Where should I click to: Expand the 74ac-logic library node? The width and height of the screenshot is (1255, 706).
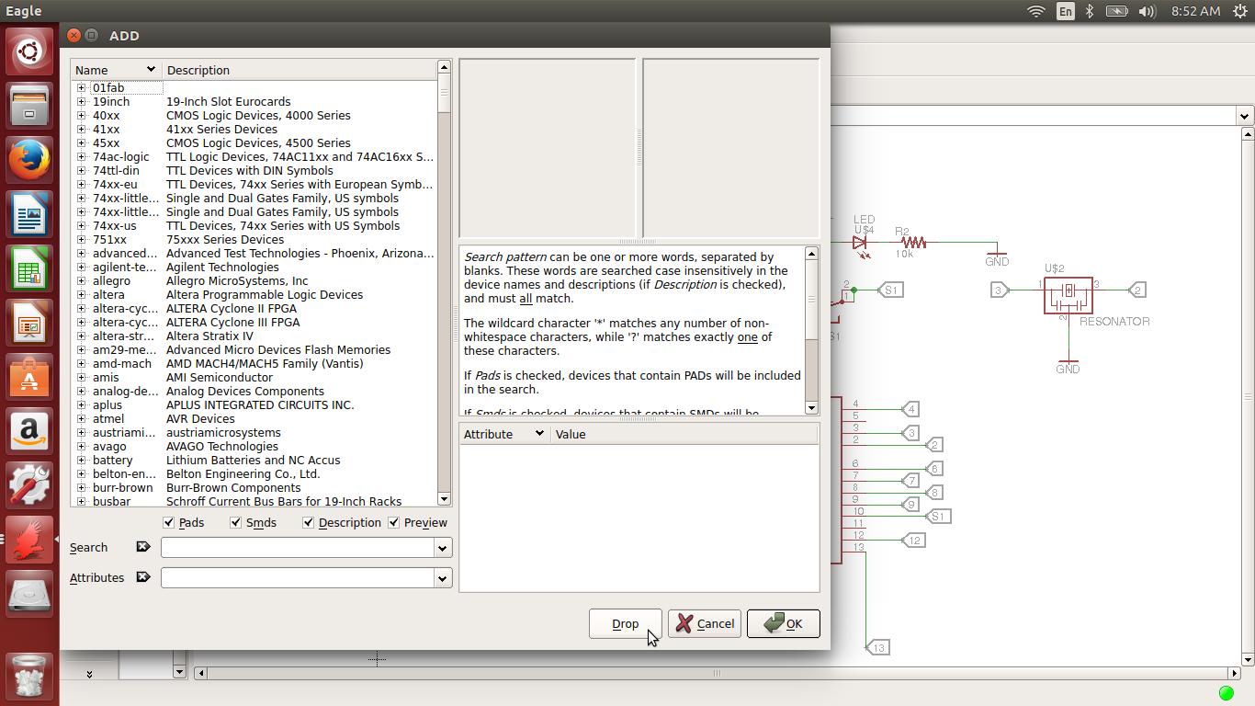coord(82,157)
